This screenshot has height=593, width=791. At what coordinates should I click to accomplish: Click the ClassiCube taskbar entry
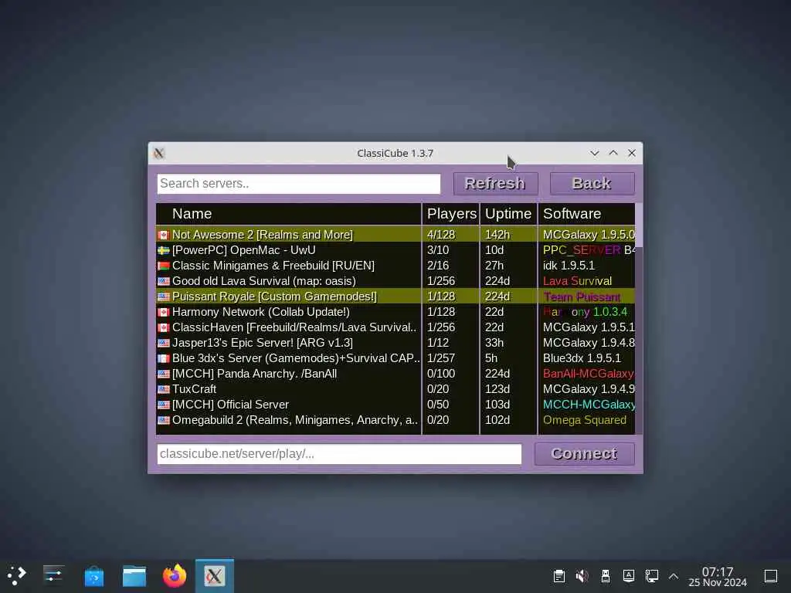[215, 575]
